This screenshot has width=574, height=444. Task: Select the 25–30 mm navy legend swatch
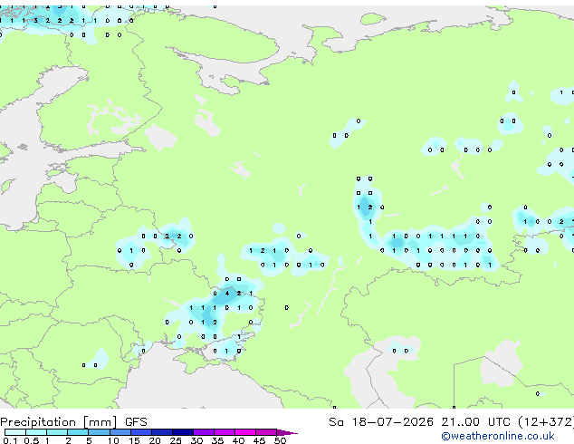coord(183,432)
